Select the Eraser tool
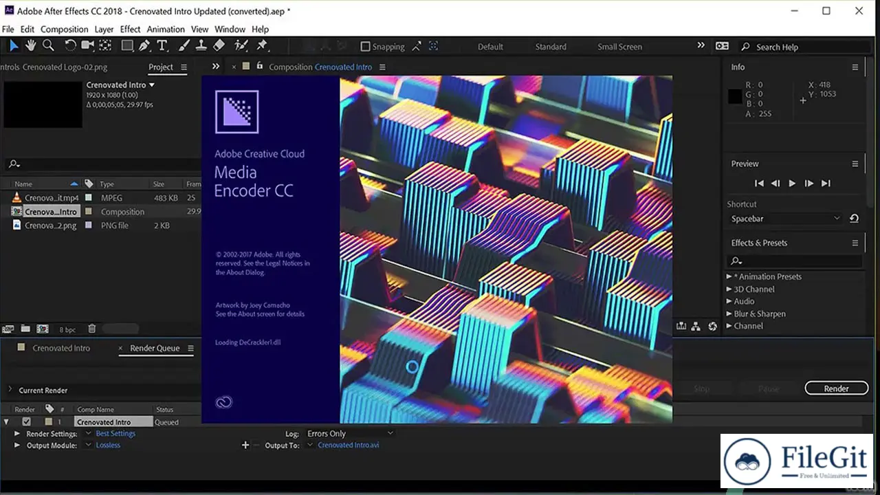Viewport: 880px width, 495px height. coord(219,46)
